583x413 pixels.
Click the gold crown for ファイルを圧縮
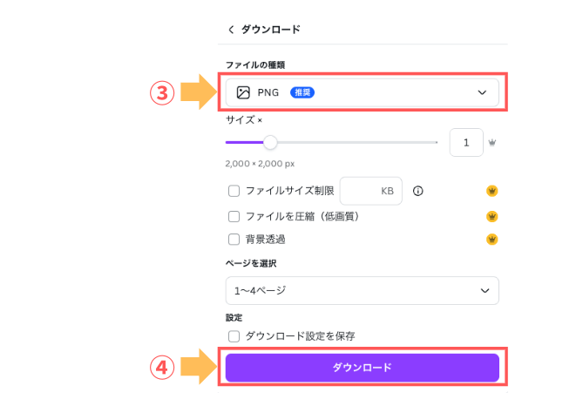pos(491,216)
